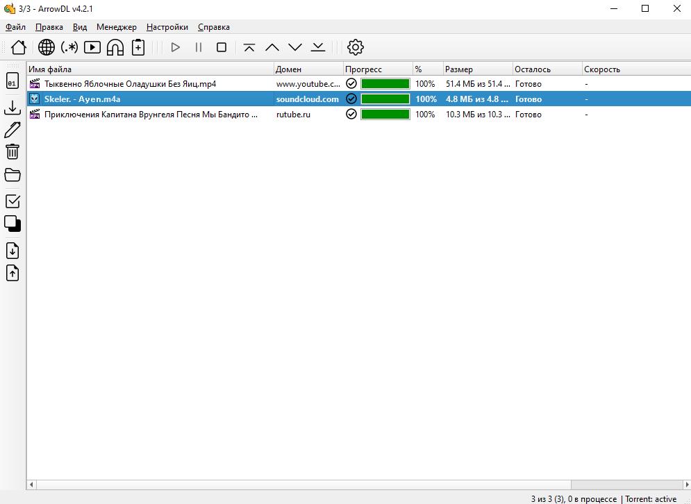Open the settings gear in the toolbar
Image resolution: width=691 pixels, height=504 pixels.
pyautogui.click(x=356, y=47)
